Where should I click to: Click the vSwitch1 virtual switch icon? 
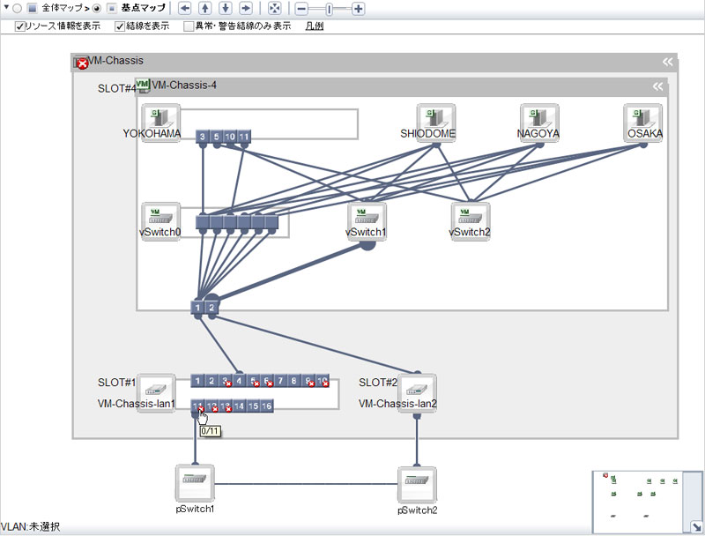(367, 216)
